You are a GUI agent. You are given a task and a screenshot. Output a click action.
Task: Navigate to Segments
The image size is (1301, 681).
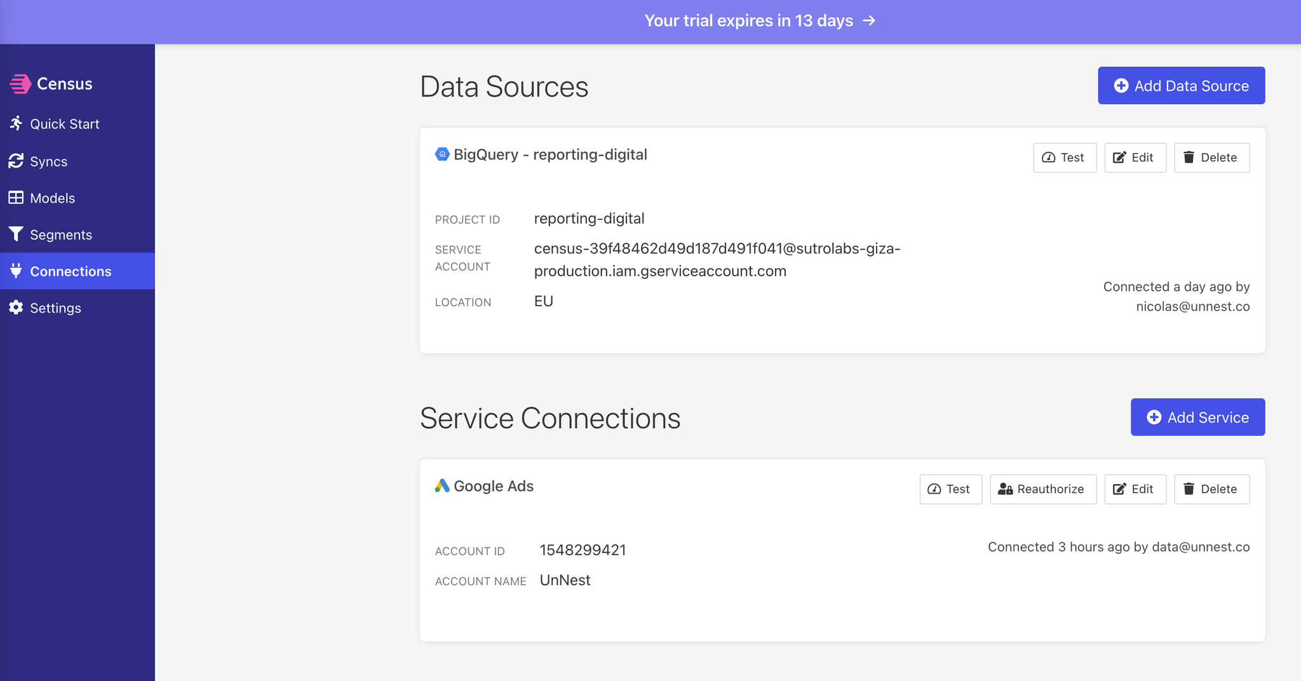coord(78,234)
